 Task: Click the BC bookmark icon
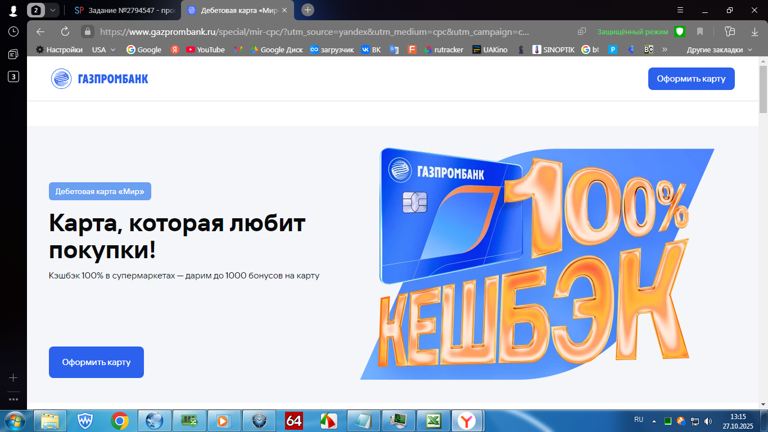(x=649, y=49)
